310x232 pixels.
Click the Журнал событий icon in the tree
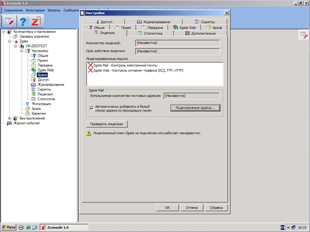(x=9, y=123)
